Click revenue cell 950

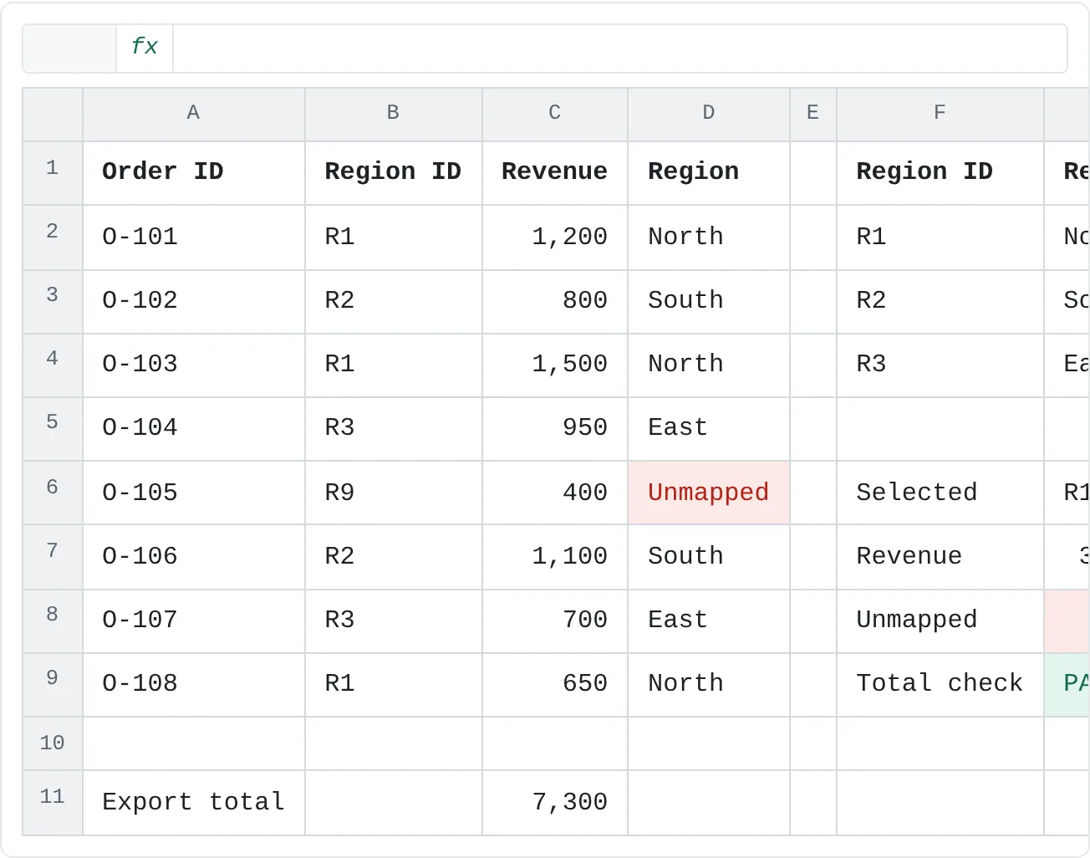pos(555,428)
